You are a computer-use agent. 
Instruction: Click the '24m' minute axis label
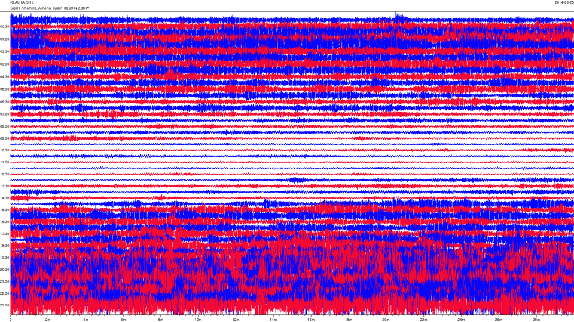click(461, 320)
